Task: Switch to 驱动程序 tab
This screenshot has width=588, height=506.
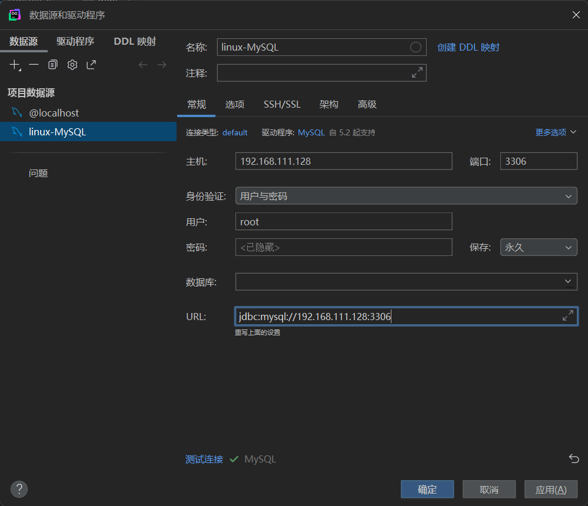Action: point(75,41)
